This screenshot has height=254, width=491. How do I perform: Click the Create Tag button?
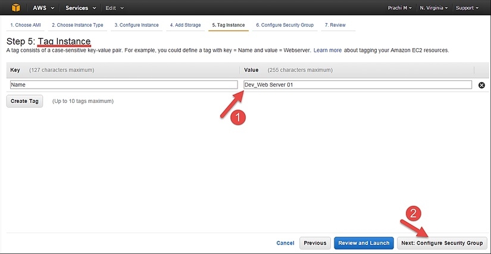(x=24, y=101)
